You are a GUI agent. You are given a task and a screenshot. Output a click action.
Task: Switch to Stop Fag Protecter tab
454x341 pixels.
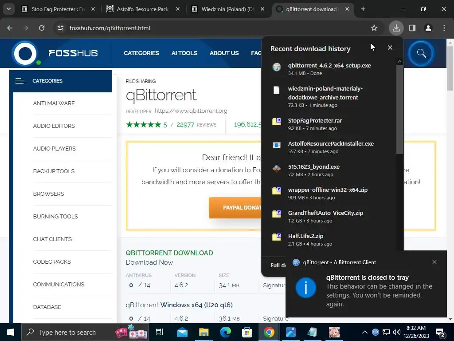point(58,9)
